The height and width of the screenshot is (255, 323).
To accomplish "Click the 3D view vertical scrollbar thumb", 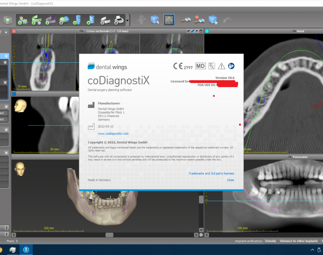I will point(201,199).
